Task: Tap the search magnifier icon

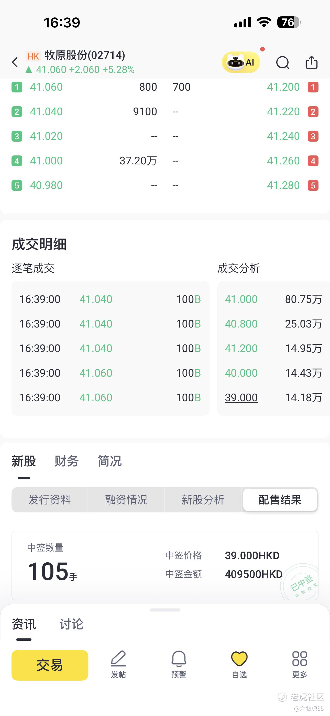Action: point(282,62)
